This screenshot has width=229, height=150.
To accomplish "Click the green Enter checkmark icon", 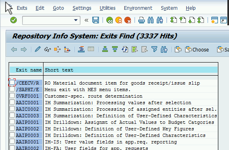I will click(14, 20).
